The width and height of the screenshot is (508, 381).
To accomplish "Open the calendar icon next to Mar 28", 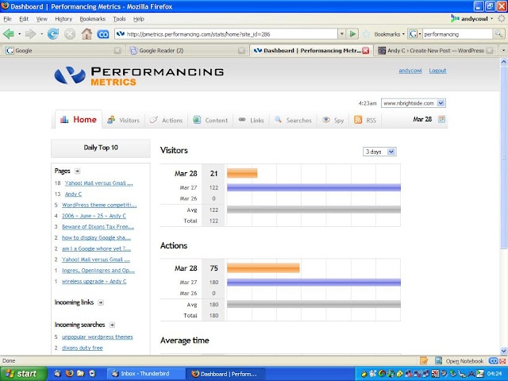I will click(441, 119).
